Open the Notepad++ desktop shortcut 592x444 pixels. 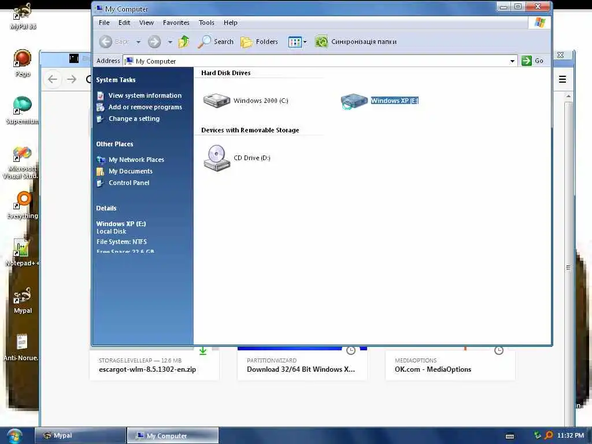[22, 252]
